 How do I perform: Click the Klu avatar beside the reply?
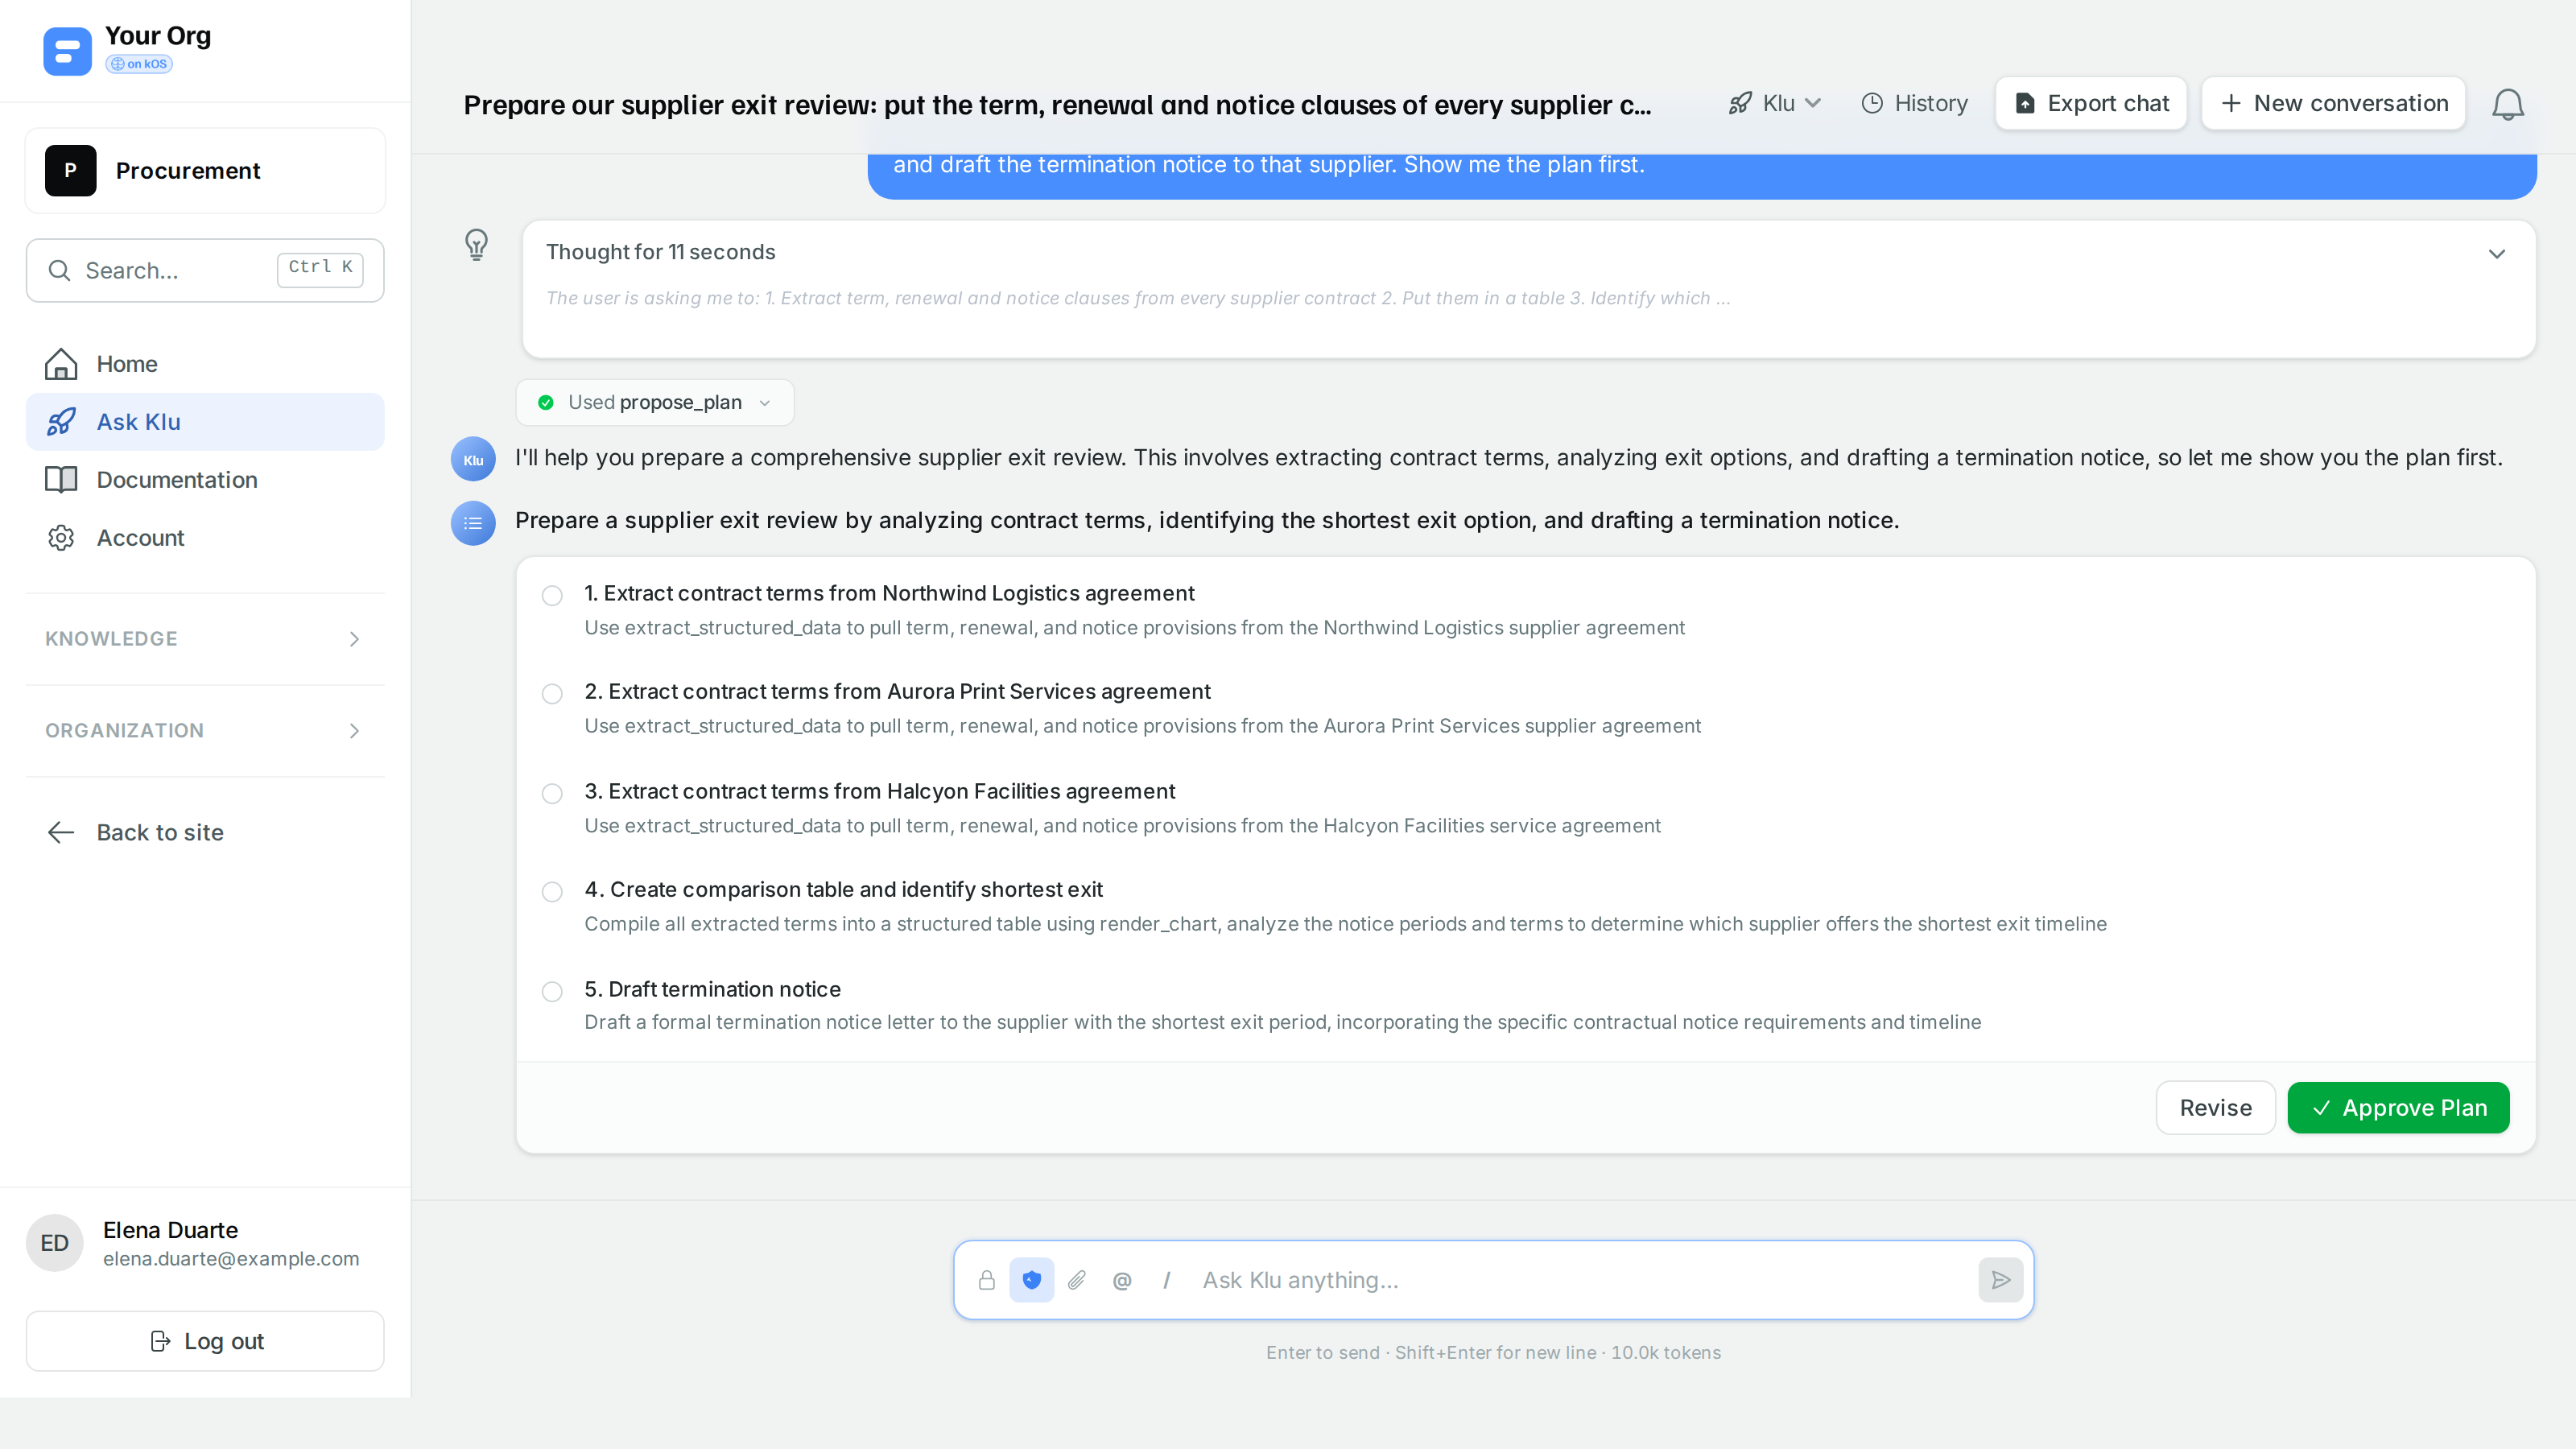pyautogui.click(x=473, y=460)
